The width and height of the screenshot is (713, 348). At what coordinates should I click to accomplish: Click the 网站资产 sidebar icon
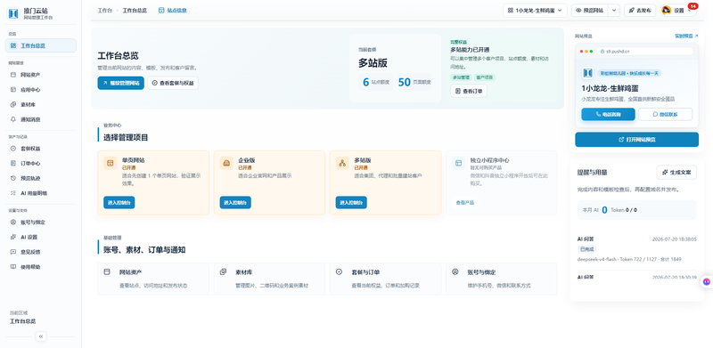[x=13, y=75]
